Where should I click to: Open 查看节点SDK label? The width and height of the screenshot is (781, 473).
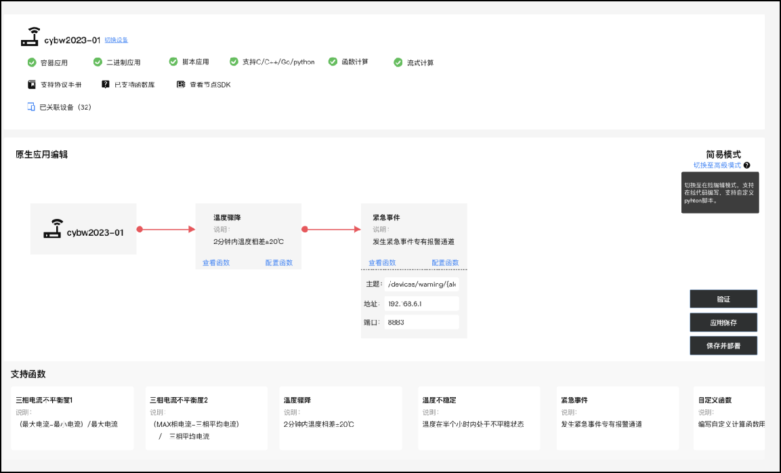(210, 85)
